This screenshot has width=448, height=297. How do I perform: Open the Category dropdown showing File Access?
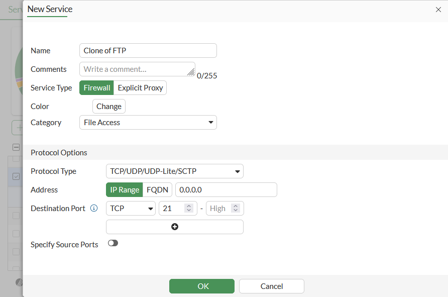(x=148, y=122)
